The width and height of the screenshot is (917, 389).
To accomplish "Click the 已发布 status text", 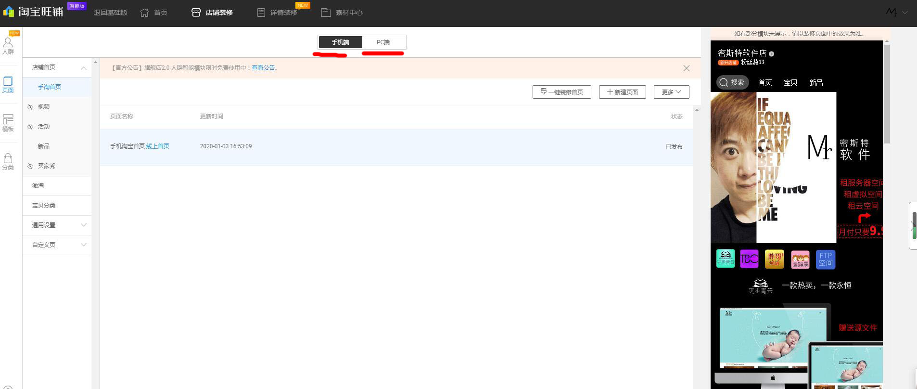I will point(674,147).
